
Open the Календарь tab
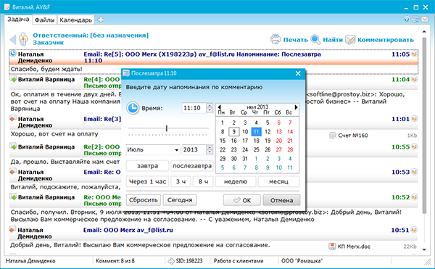tap(75, 20)
